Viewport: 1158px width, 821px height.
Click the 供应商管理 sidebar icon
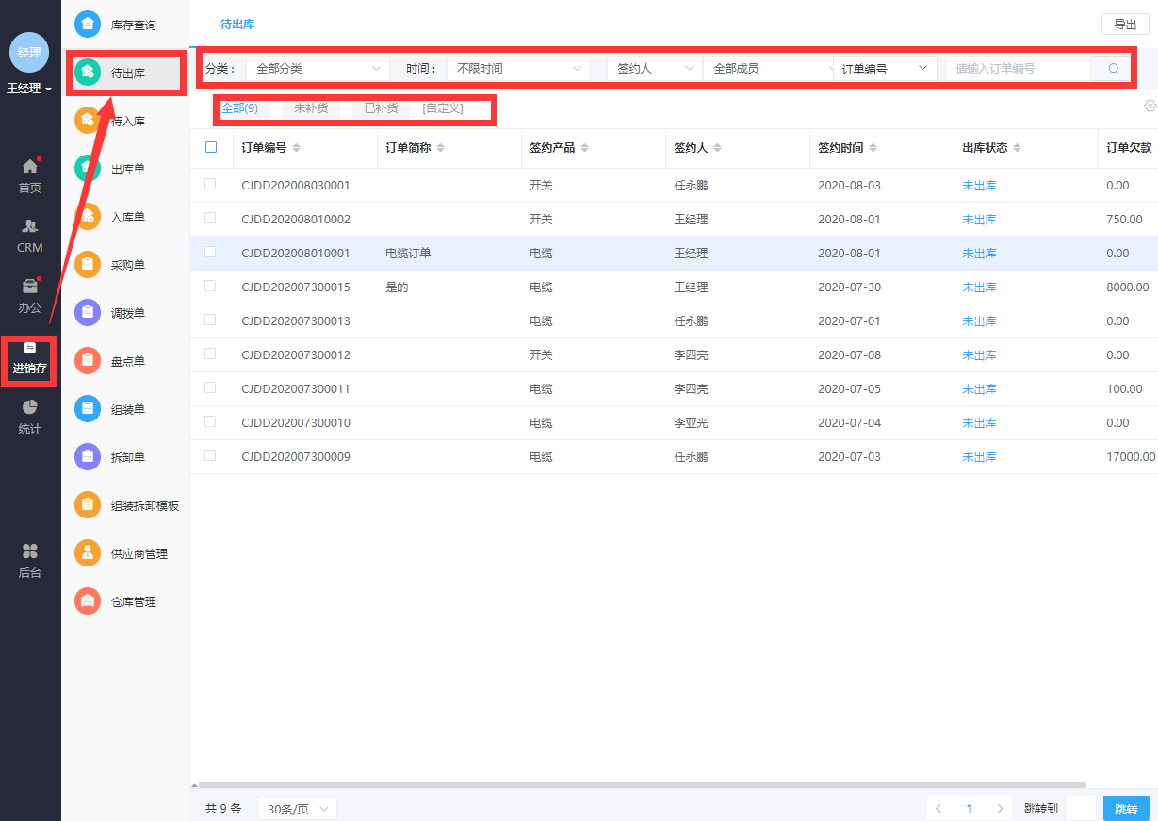88,553
